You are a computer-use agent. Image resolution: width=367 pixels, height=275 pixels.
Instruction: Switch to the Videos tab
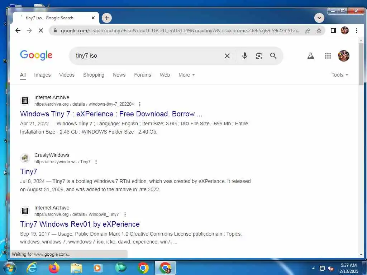pos(67,75)
